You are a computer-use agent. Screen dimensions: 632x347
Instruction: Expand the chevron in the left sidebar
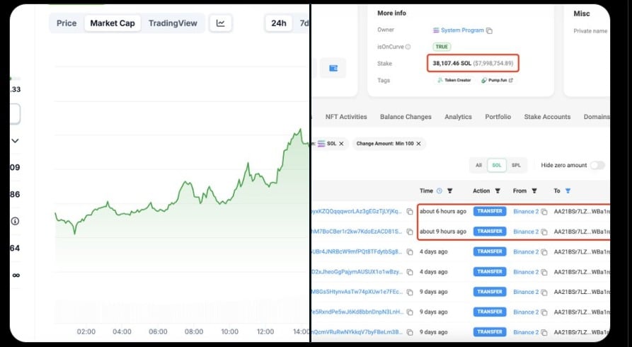(15, 141)
